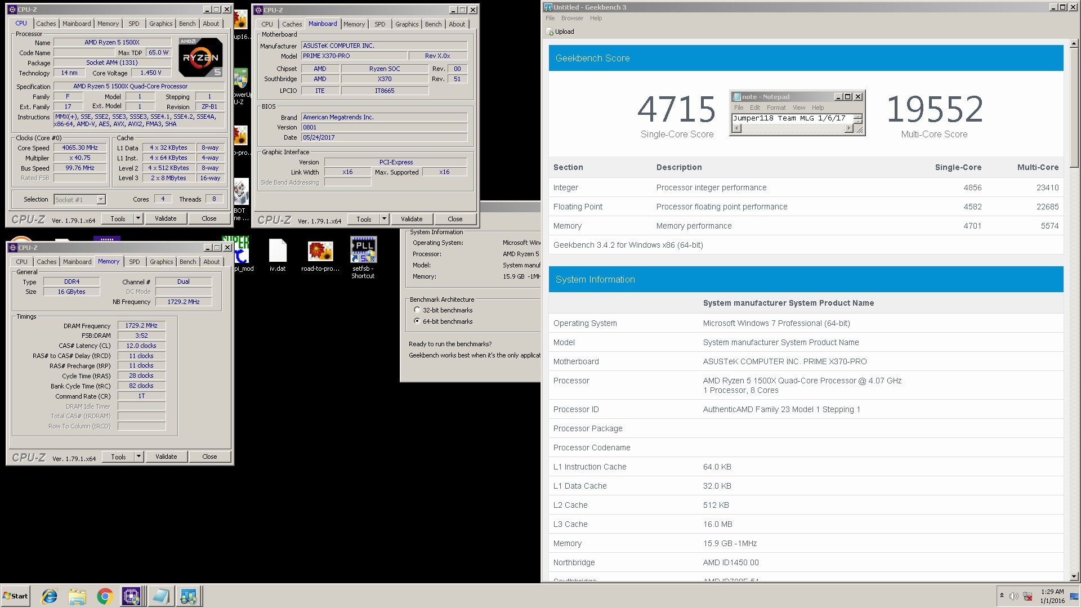Click the DRAM Frequency value 1729.2 MHz
The height and width of the screenshot is (608, 1081).
pos(141,325)
